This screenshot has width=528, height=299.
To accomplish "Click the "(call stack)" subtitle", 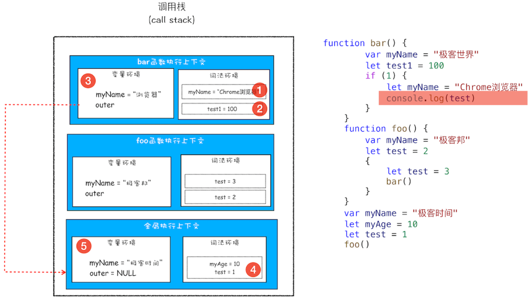I will (171, 20).
